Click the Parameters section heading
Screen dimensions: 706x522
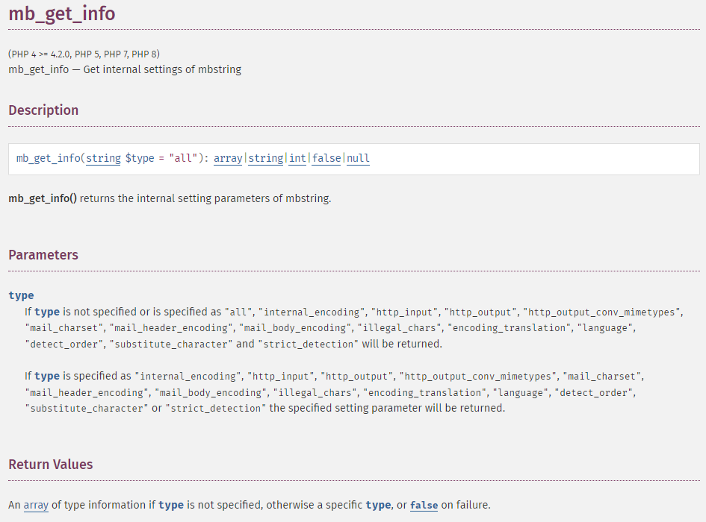[x=43, y=255]
